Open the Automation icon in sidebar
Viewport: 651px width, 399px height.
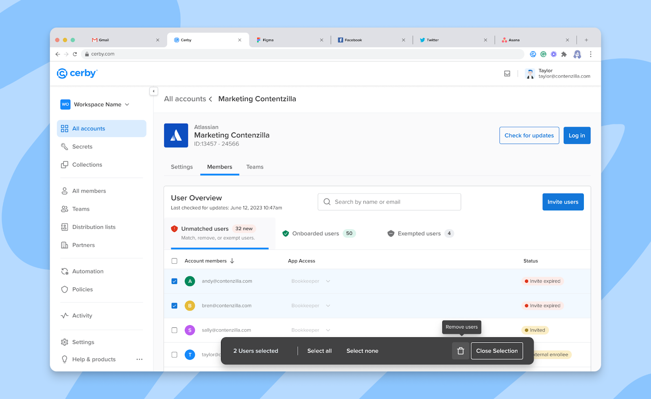(64, 271)
